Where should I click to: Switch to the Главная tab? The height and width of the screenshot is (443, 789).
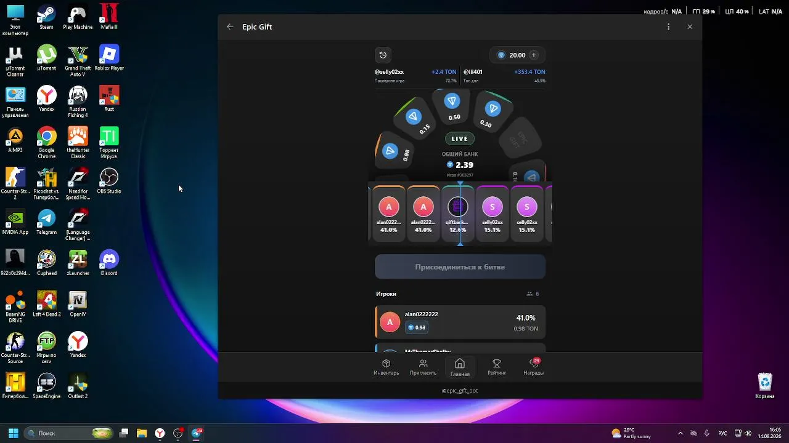pos(460,367)
